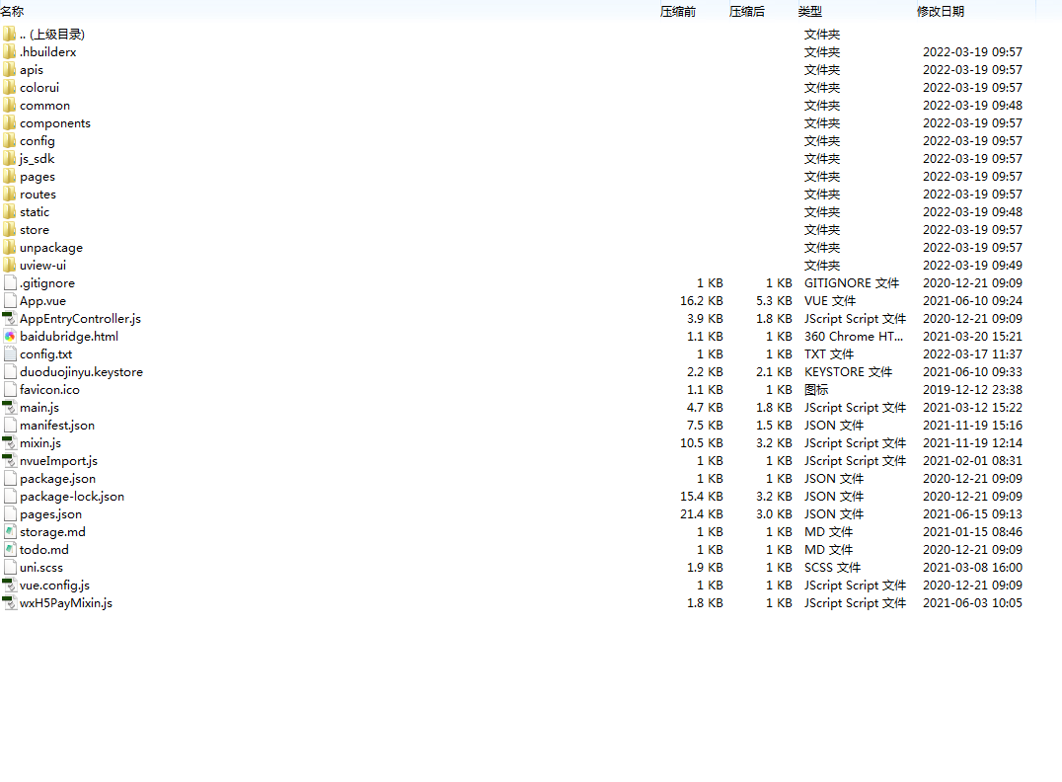Sort by the 压缩前 column header

click(x=678, y=12)
